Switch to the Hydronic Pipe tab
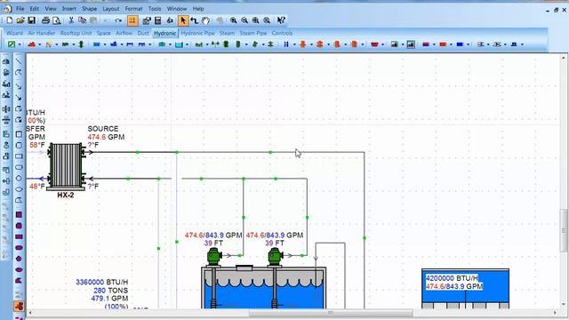 click(x=197, y=33)
